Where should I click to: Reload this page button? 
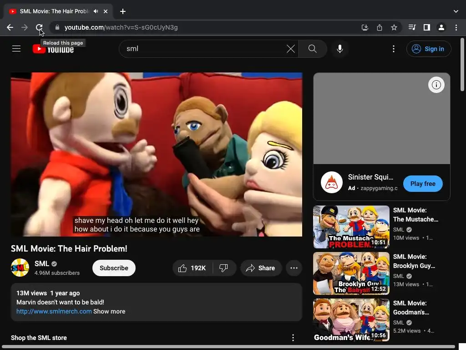(39, 27)
